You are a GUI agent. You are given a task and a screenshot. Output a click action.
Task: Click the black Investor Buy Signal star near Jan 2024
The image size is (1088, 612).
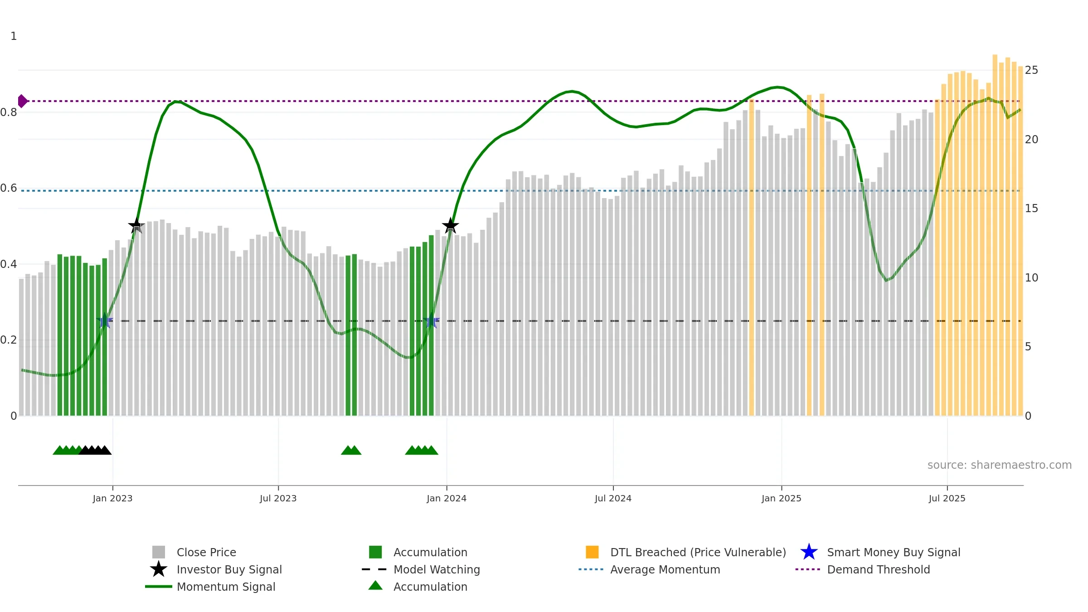point(450,225)
